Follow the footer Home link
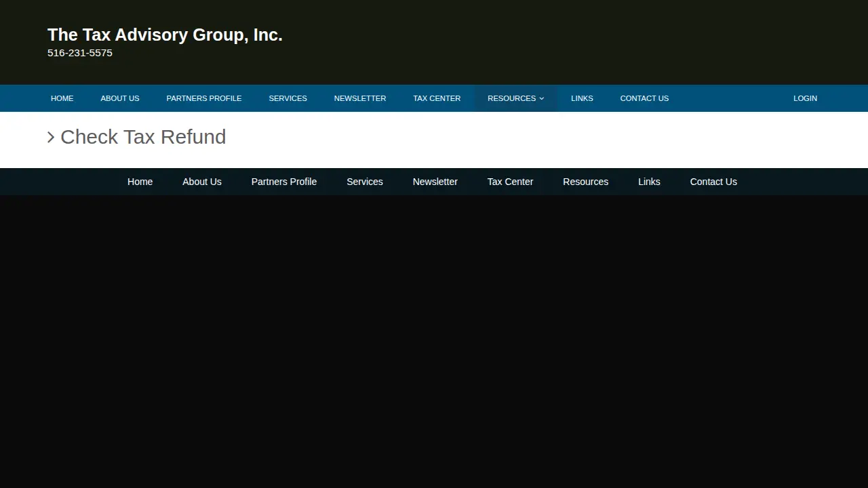Screen dimensions: 868x488 [140, 182]
